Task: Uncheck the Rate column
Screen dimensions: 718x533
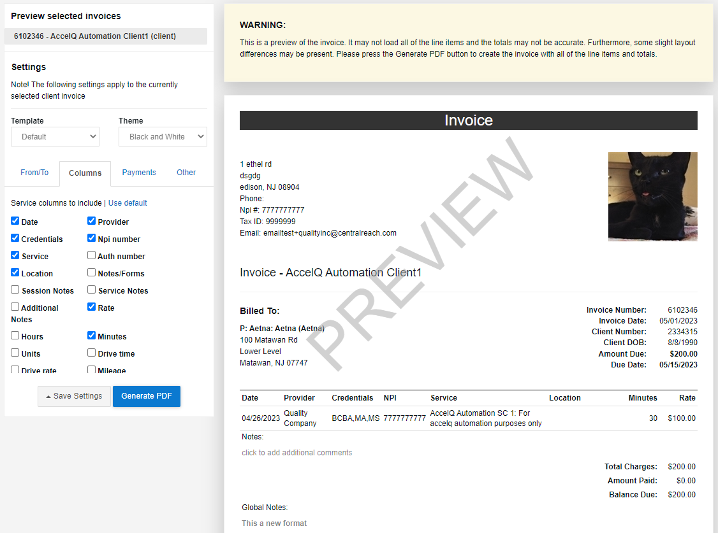Action: point(91,308)
